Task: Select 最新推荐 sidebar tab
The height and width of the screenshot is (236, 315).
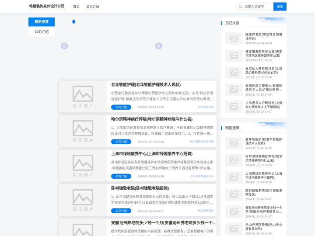Action: 42,22
